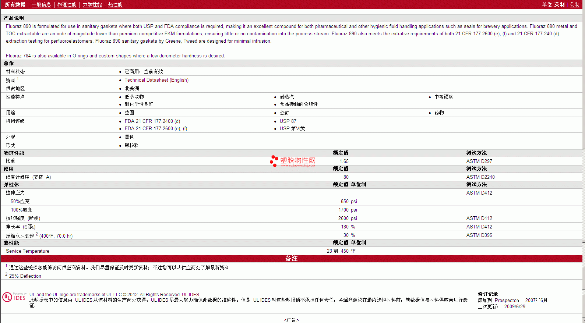Screen dimensions: 585x323
Task: Click footnote 2 superscript after 压缩永久变形
Action: pos(37,234)
